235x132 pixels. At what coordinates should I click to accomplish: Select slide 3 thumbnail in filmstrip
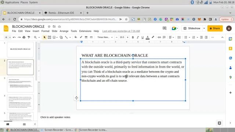click(20, 85)
